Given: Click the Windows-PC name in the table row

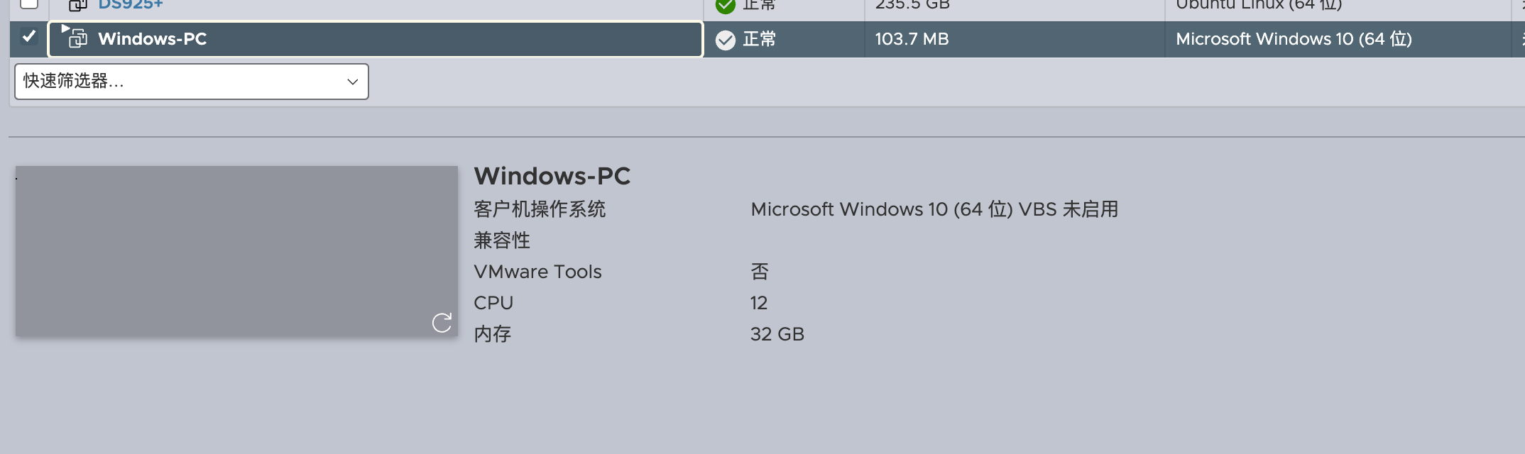Looking at the screenshot, I should (x=153, y=39).
